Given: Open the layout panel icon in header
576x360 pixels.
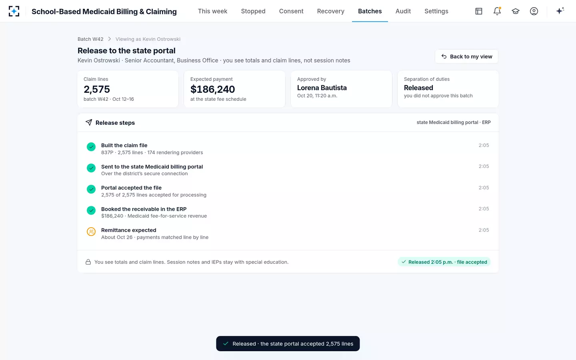Looking at the screenshot, I should [x=479, y=11].
